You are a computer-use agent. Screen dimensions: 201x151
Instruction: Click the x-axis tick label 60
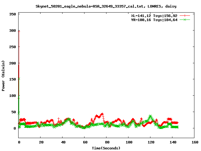tap(85, 142)
